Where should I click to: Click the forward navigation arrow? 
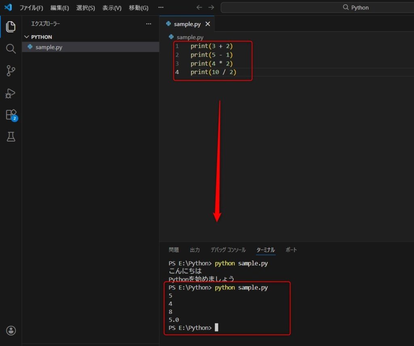210,7
